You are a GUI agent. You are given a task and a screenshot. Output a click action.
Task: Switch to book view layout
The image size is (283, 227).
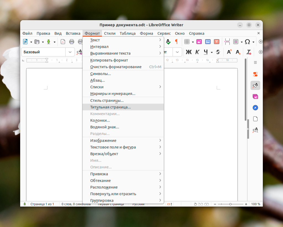pos(206,204)
